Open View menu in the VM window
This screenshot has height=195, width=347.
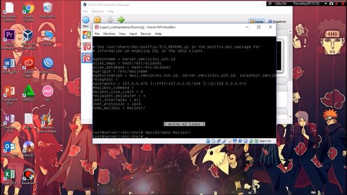pos(122,34)
